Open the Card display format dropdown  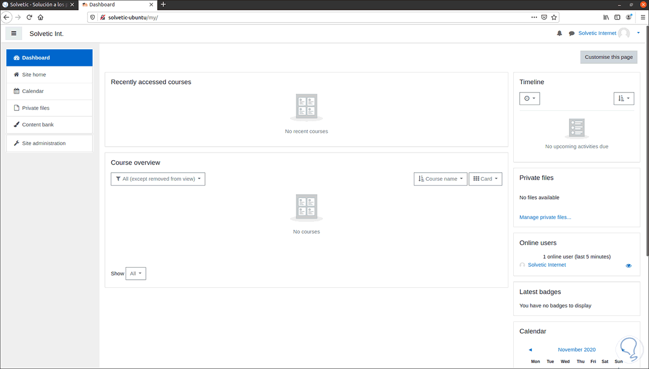485,179
